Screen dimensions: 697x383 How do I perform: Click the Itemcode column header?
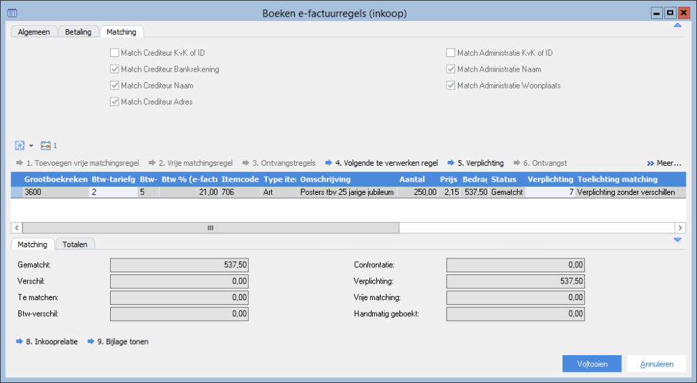click(x=240, y=180)
